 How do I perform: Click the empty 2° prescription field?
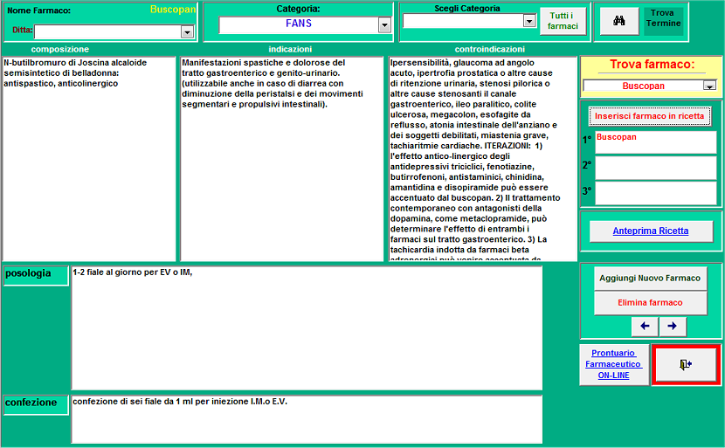(656, 168)
